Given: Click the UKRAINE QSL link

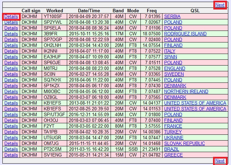Looking at the screenshot, I should click(174, 137).
